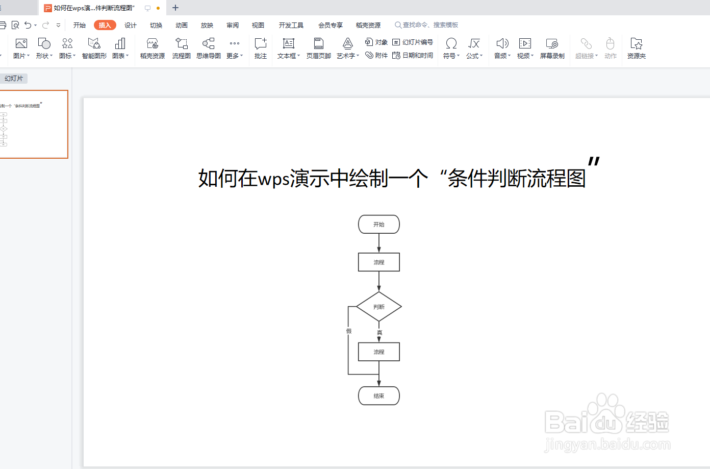Screen dimensions: 710x469
Task: Click the 真 branch label
Action: [379, 332]
